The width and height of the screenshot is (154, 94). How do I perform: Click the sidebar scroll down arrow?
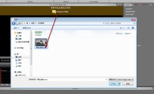click(31, 75)
